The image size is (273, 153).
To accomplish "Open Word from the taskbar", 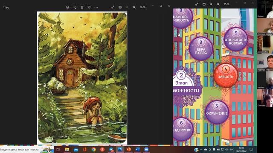I will pyautogui.click(x=137, y=149).
